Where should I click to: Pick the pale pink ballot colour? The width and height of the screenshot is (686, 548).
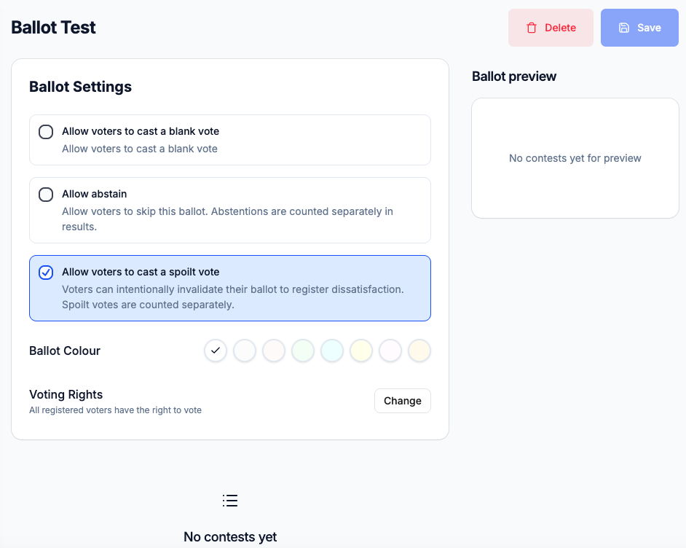point(274,351)
